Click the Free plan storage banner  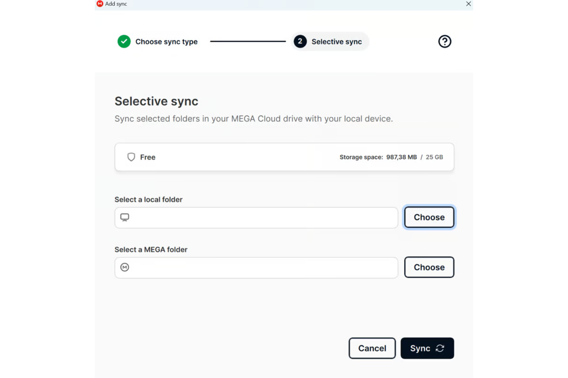pos(284,157)
